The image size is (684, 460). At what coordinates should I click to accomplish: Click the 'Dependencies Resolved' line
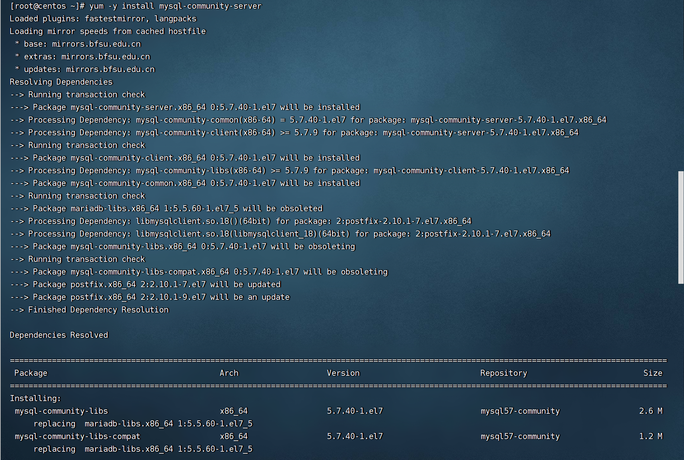click(59, 335)
